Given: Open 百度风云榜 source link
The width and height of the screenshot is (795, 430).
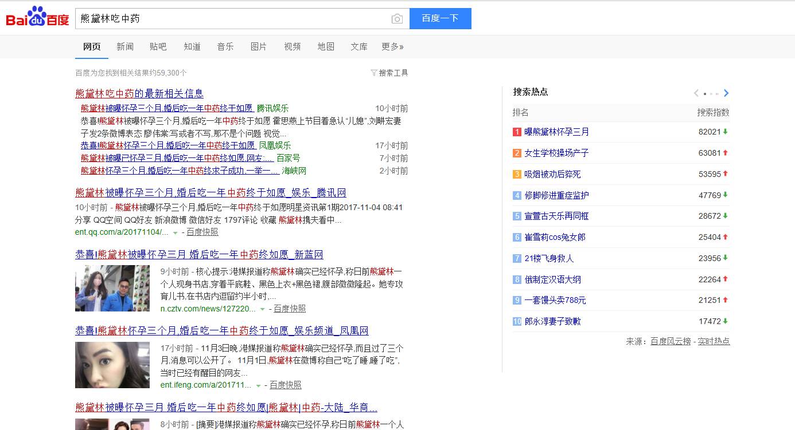Looking at the screenshot, I should (671, 341).
